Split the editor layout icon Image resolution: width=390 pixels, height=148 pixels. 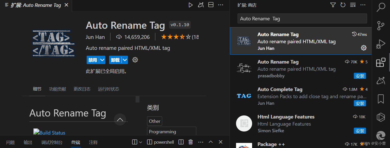click(211, 5)
